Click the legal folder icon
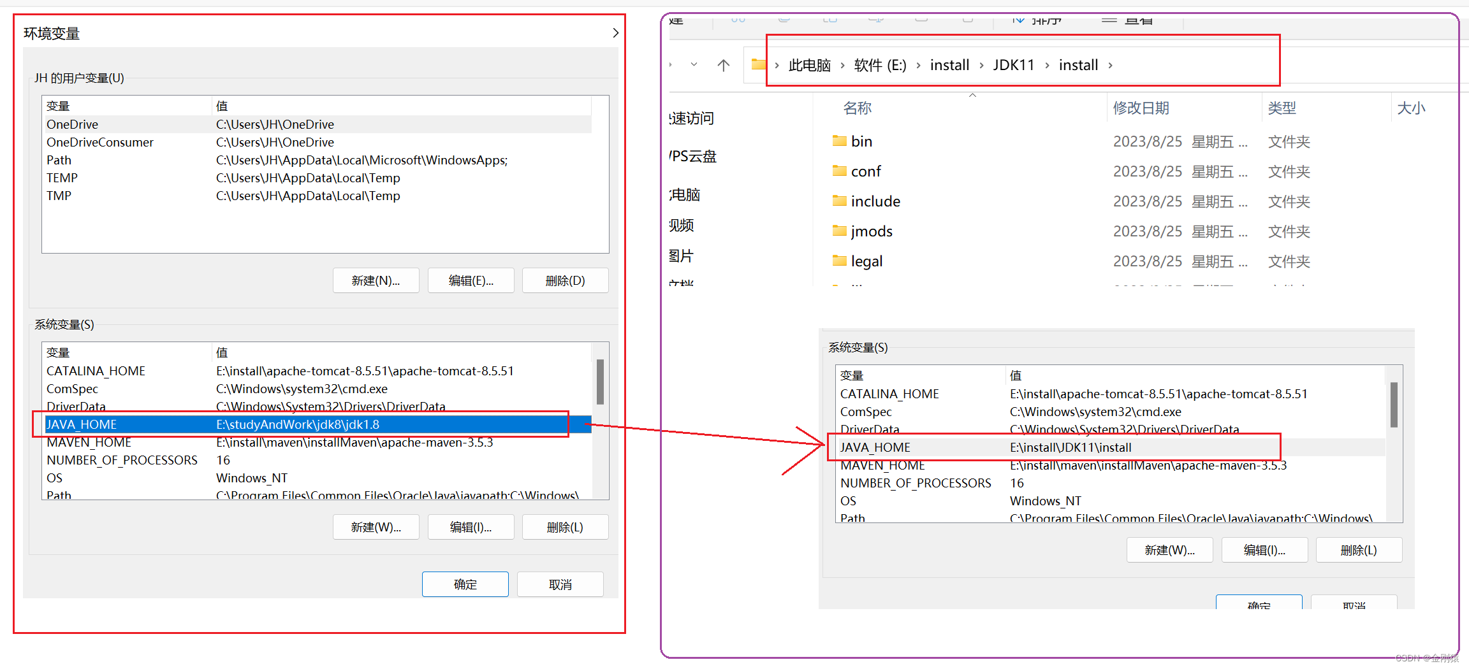Screen dimensions: 1469x669 point(839,261)
